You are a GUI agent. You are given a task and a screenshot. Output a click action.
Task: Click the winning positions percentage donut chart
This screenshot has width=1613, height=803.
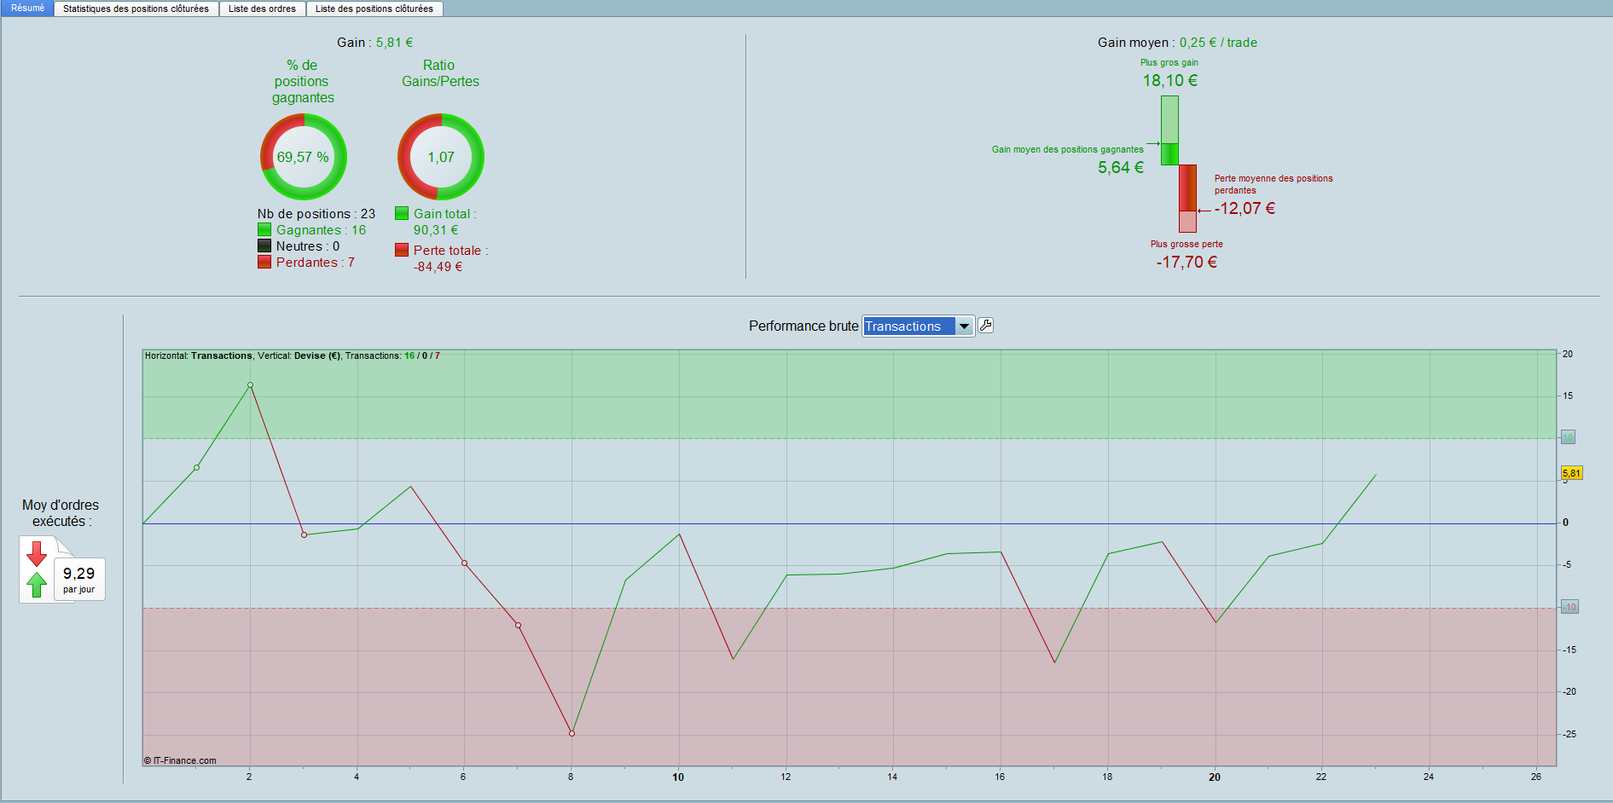[x=303, y=157]
